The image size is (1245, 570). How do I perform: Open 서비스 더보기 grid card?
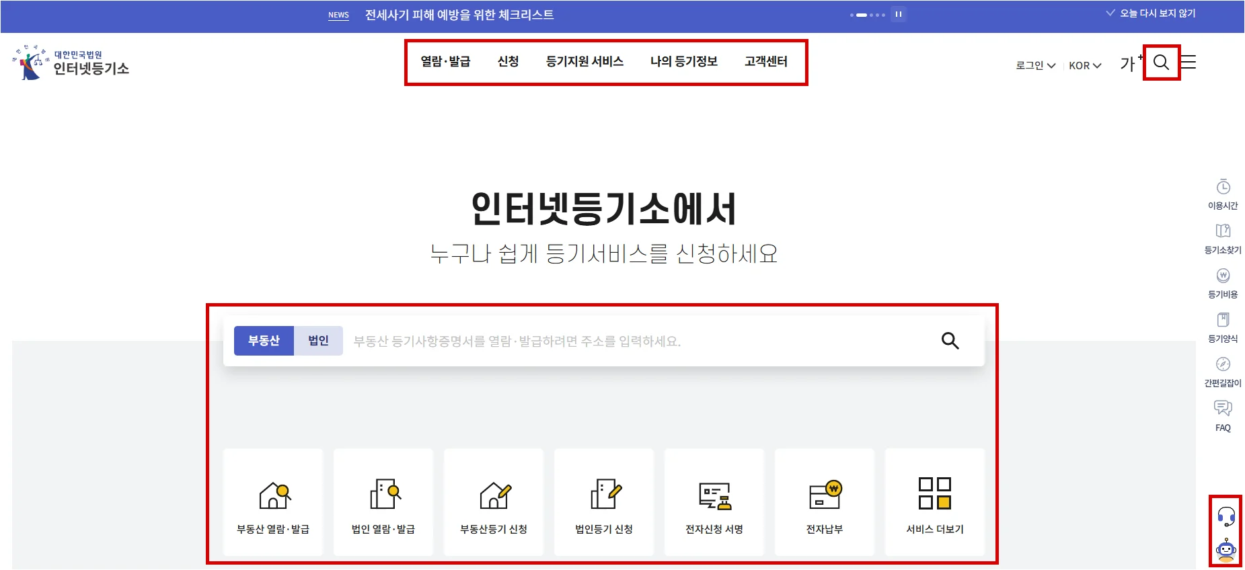[935, 502]
